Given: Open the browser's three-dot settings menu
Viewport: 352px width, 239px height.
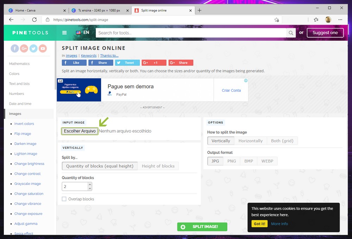Looking at the screenshot, I should pos(340,20).
